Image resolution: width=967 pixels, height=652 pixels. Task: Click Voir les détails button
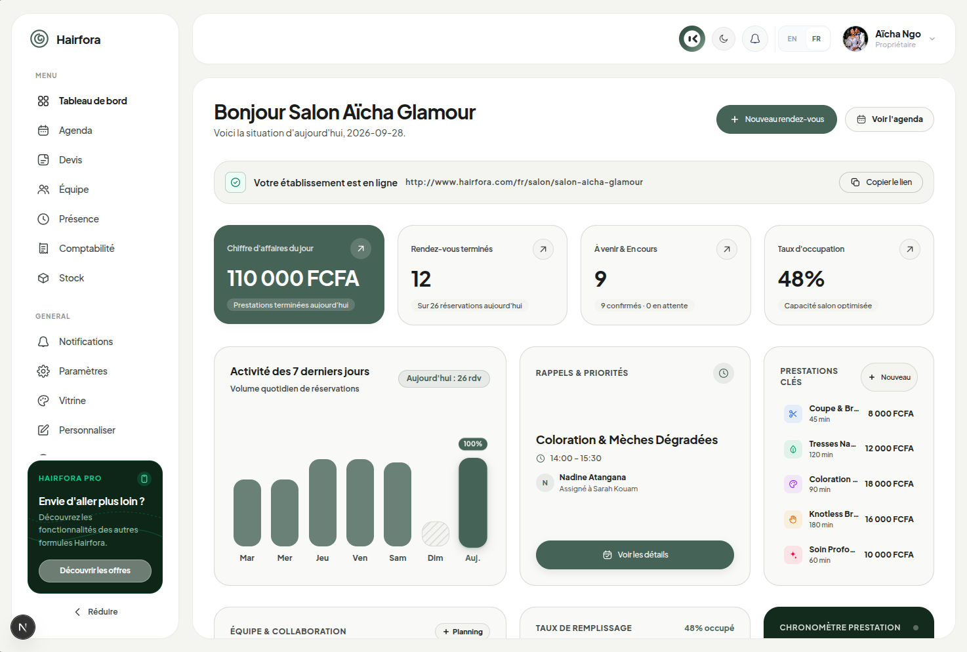pos(635,555)
